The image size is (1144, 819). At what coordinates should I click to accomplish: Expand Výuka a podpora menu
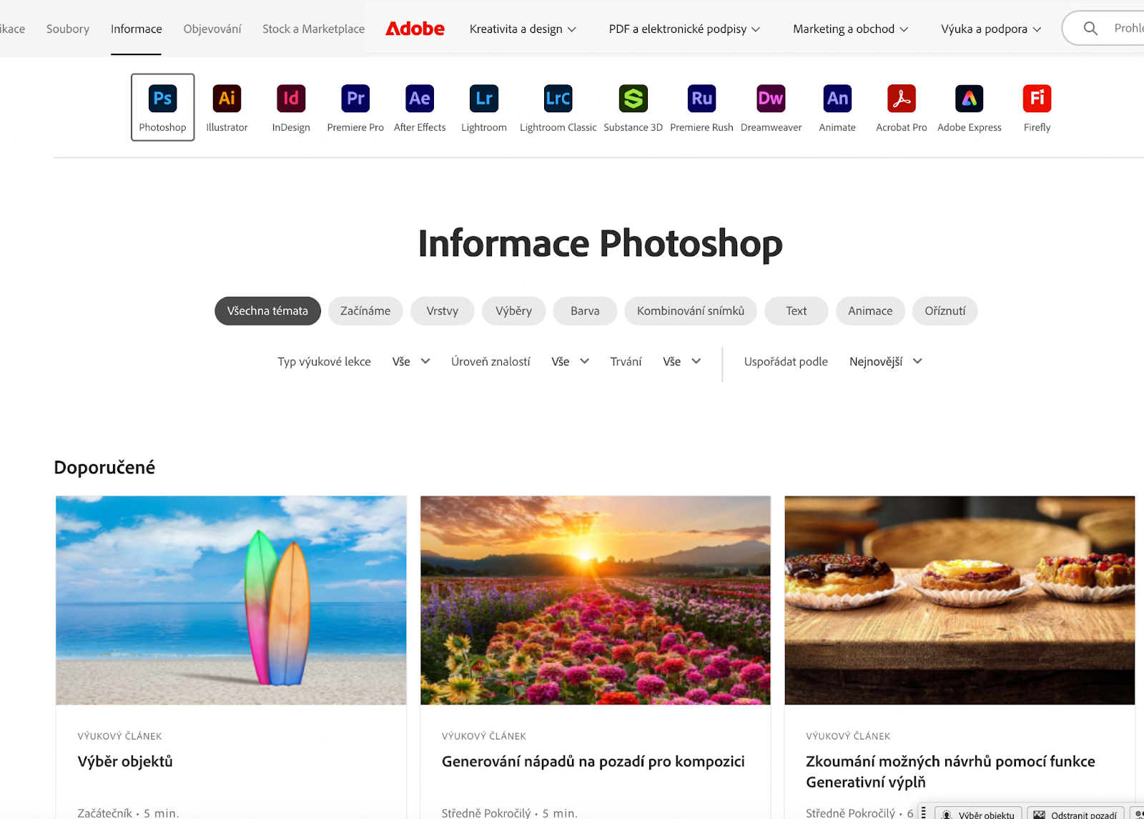(x=991, y=29)
